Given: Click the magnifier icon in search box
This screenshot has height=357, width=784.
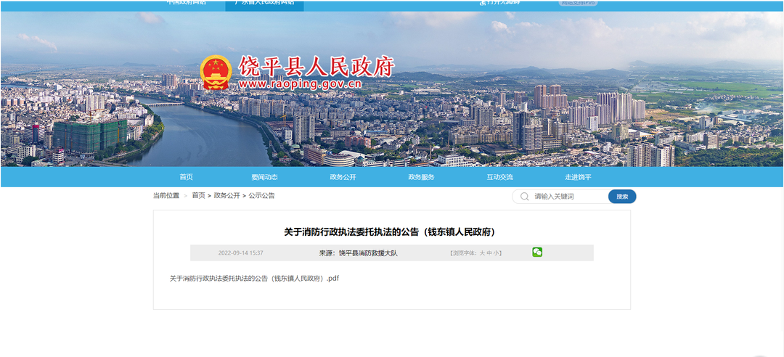Looking at the screenshot, I should [525, 197].
